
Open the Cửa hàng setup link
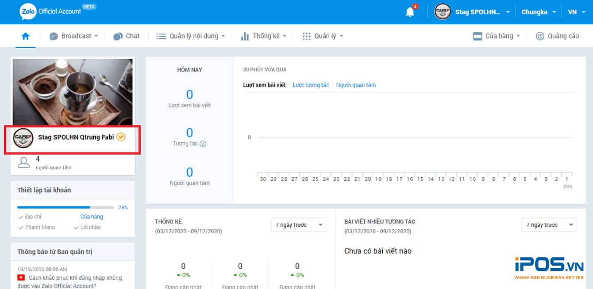[91, 217]
